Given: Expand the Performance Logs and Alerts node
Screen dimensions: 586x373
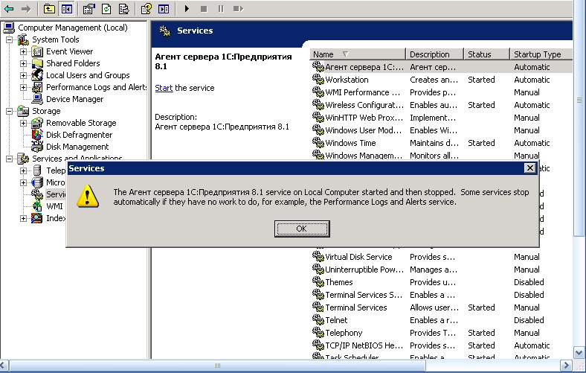Looking at the screenshot, I should tap(23, 87).
